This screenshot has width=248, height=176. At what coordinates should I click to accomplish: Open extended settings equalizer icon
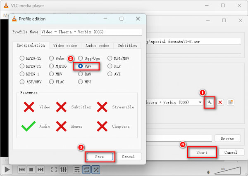click(63, 170)
